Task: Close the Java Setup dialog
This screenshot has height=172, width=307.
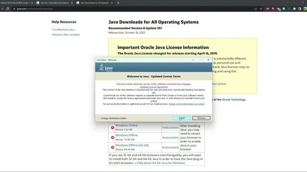Action: [x=208, y=60]
